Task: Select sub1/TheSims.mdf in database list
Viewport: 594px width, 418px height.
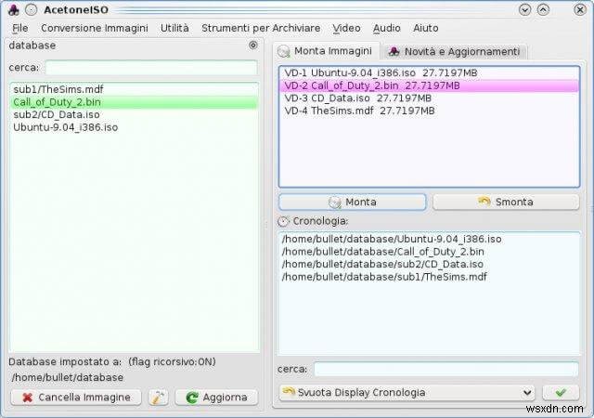Action: point(134,89)
